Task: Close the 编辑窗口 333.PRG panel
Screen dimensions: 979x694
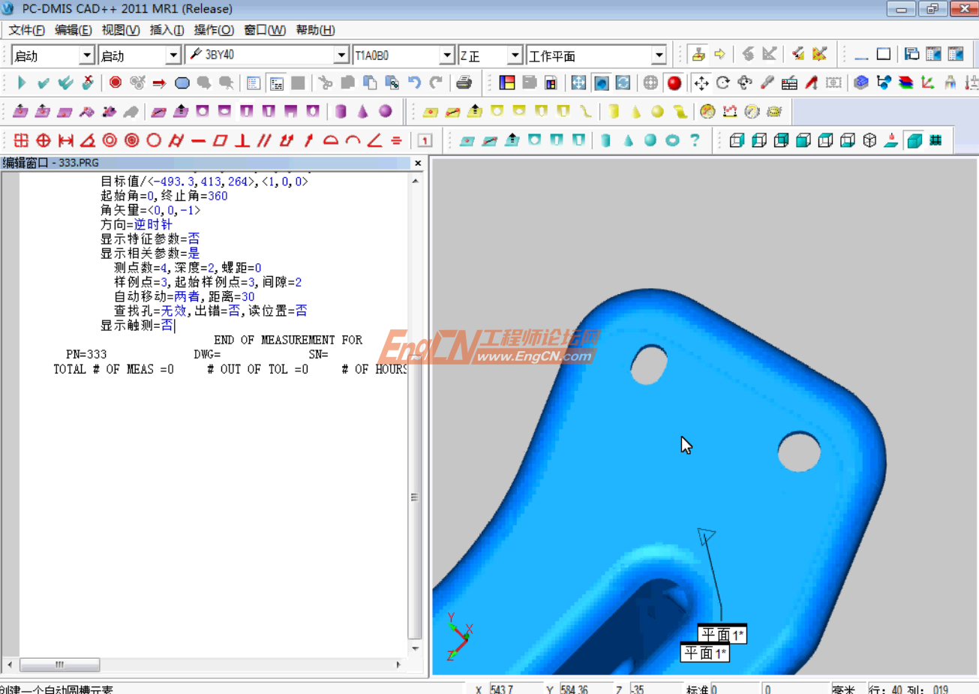Action: pos(418,163)
